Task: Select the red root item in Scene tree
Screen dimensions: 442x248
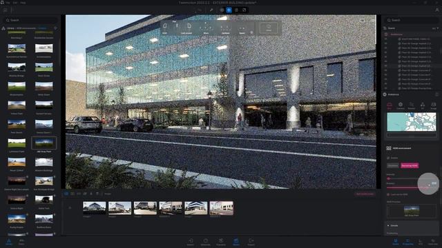Action: click(x=396, y=34)
